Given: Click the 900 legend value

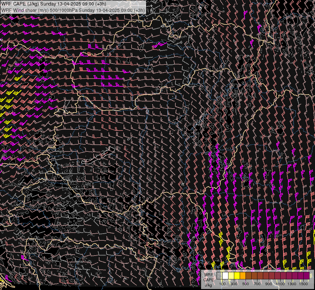Looking at the screenshot, I should [269, 284].
